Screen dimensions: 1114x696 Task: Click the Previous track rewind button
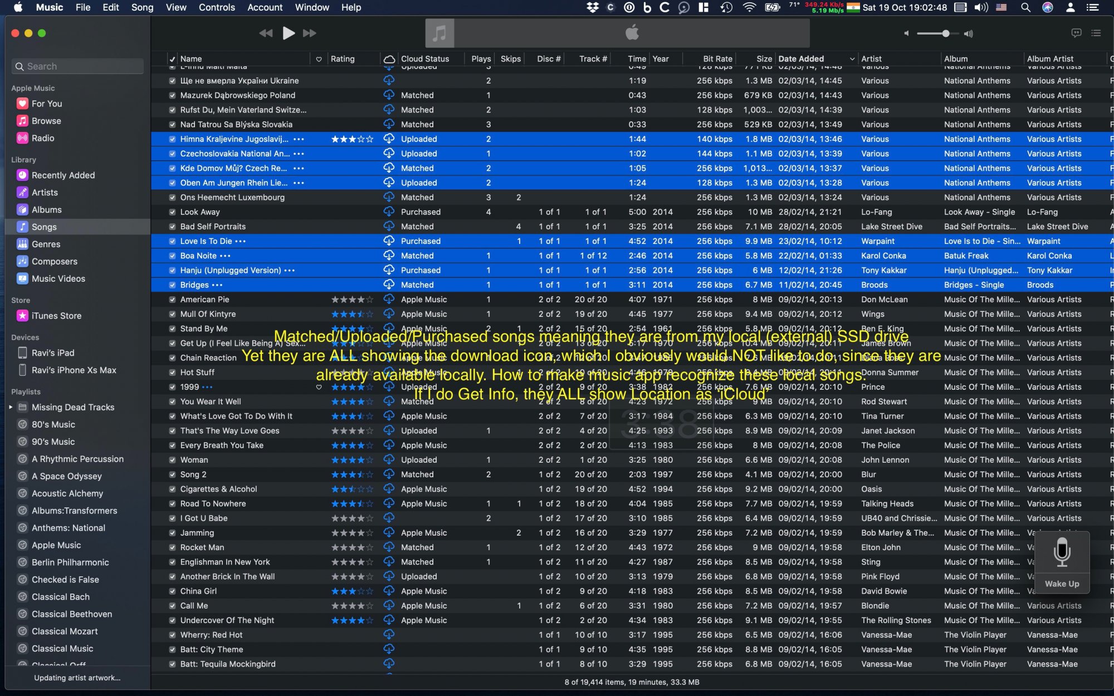coord(266,33)
